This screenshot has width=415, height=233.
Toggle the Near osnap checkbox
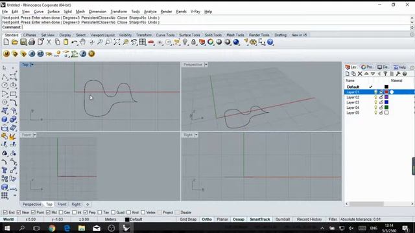pos(19,212)
